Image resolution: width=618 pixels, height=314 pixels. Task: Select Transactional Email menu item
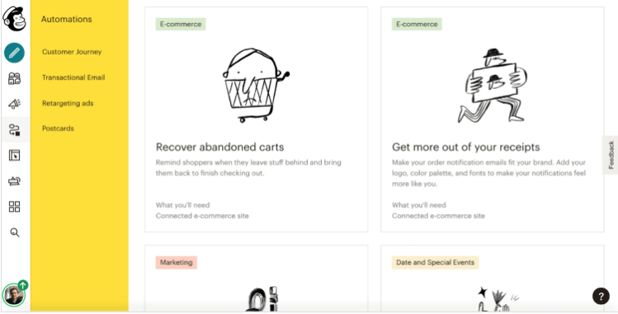[x=73, y=77]
